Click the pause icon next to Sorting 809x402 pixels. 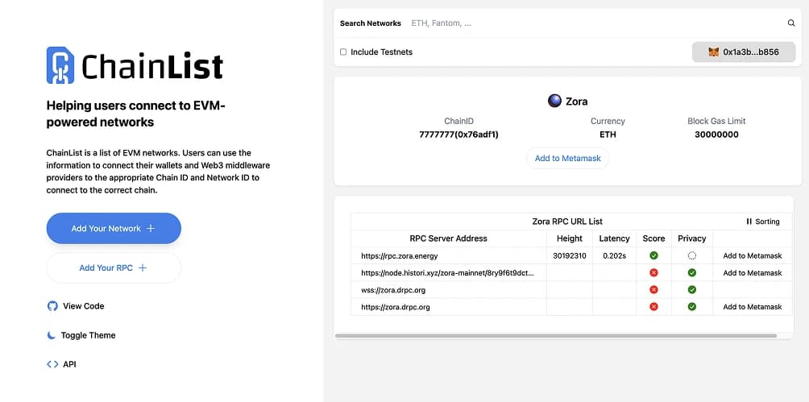point(749,222)
